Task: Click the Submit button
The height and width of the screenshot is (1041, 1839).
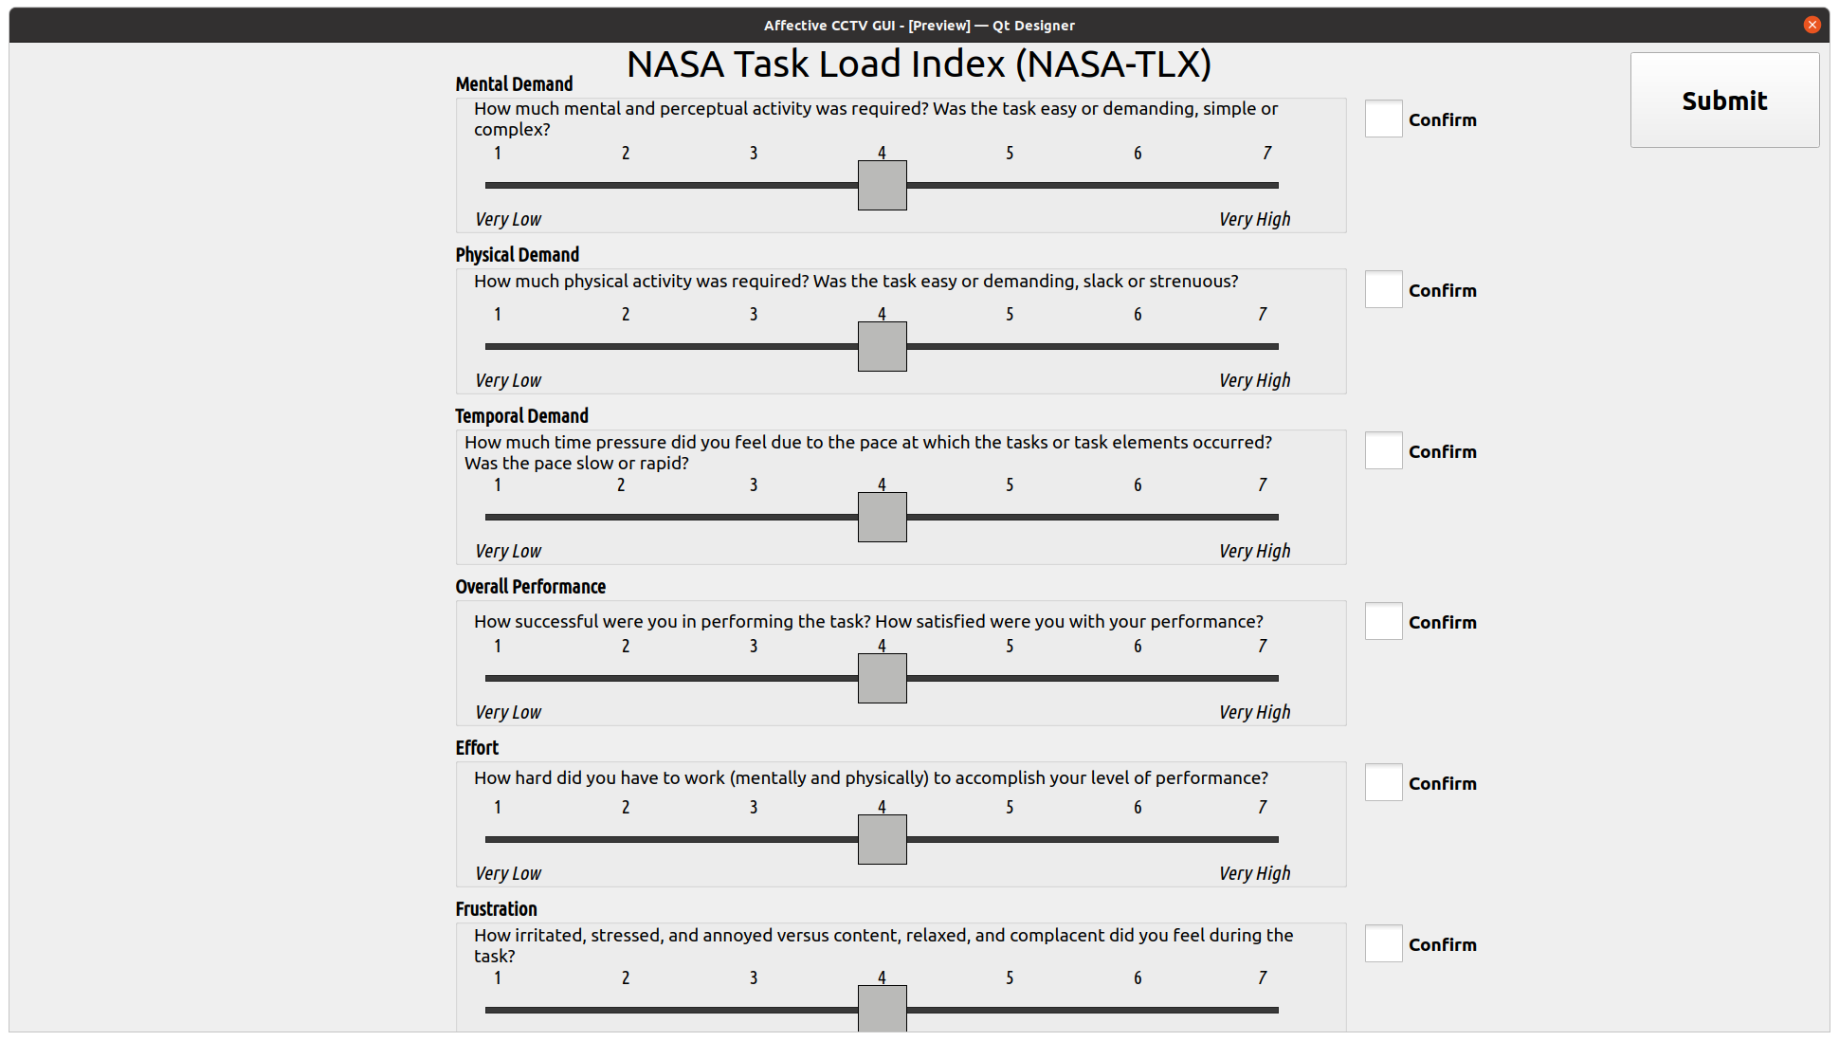Action: click(1724, 100)
